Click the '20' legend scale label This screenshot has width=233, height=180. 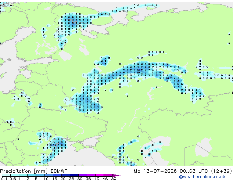click(x=63, y=179)
